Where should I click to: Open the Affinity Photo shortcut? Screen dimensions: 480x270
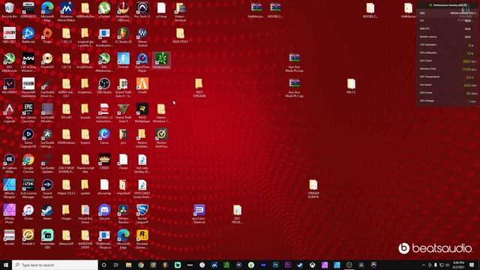[9, 214]
